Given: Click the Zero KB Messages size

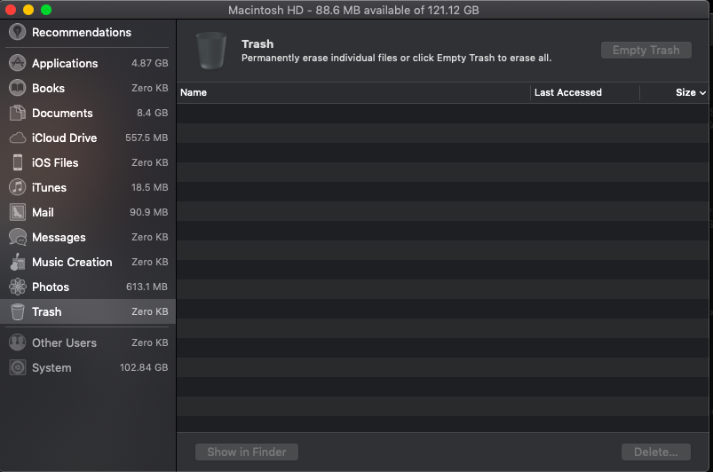Looking at the screenshot, I should (x=149, y=237).
